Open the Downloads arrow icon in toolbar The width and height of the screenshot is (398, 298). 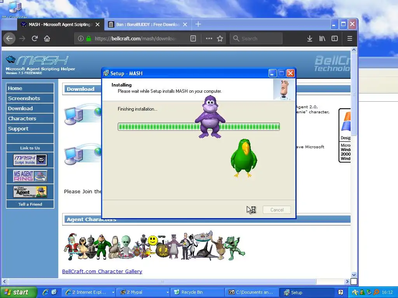(x=310, y=38)
